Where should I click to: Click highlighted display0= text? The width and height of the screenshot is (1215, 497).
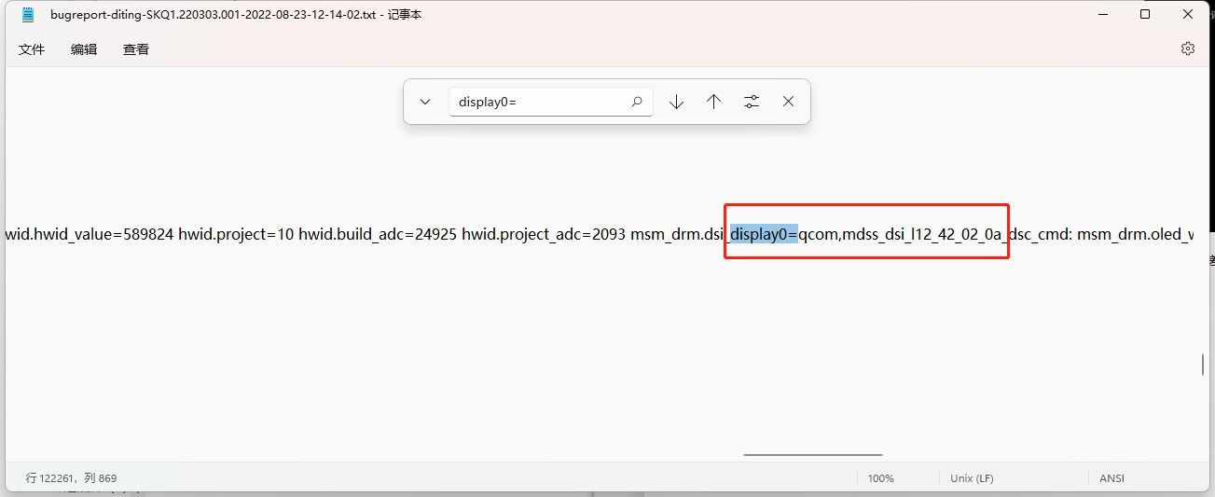click(764, 234)
